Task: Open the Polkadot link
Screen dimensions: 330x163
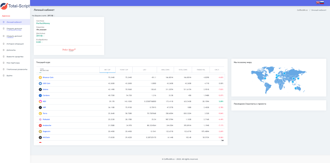Action: click(x=46, y=119)
